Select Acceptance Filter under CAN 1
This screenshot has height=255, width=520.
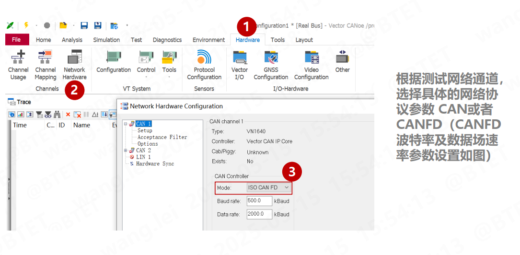coord(162,137)
